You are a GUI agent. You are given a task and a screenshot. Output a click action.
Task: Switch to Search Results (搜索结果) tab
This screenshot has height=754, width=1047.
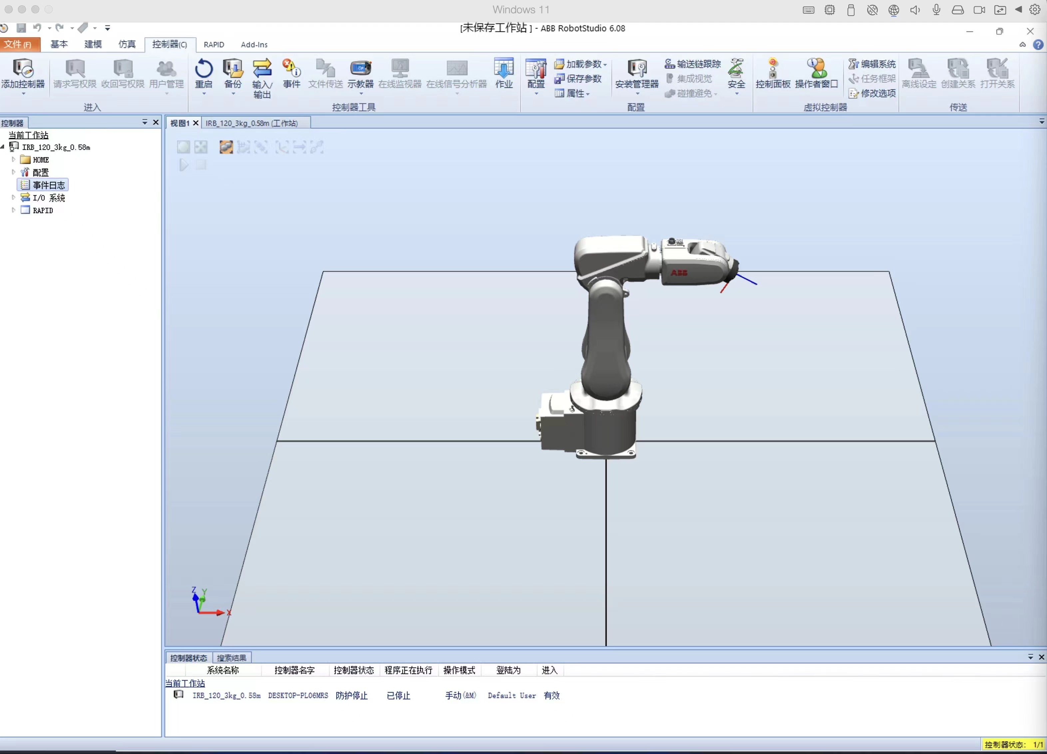pyautogui.click(x=232, y=657)
